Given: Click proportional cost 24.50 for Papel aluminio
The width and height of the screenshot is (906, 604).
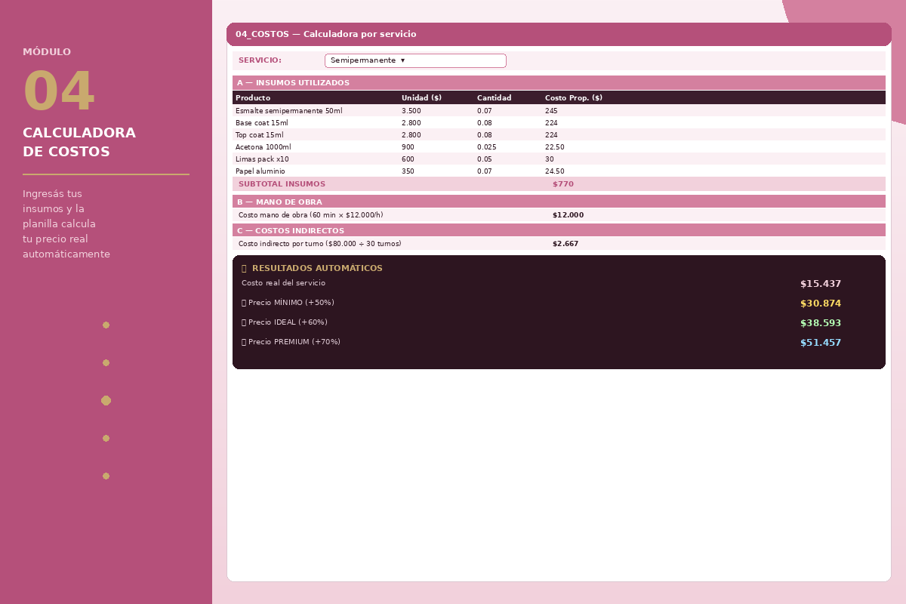Looking at the screenshot, I should 554,171.
